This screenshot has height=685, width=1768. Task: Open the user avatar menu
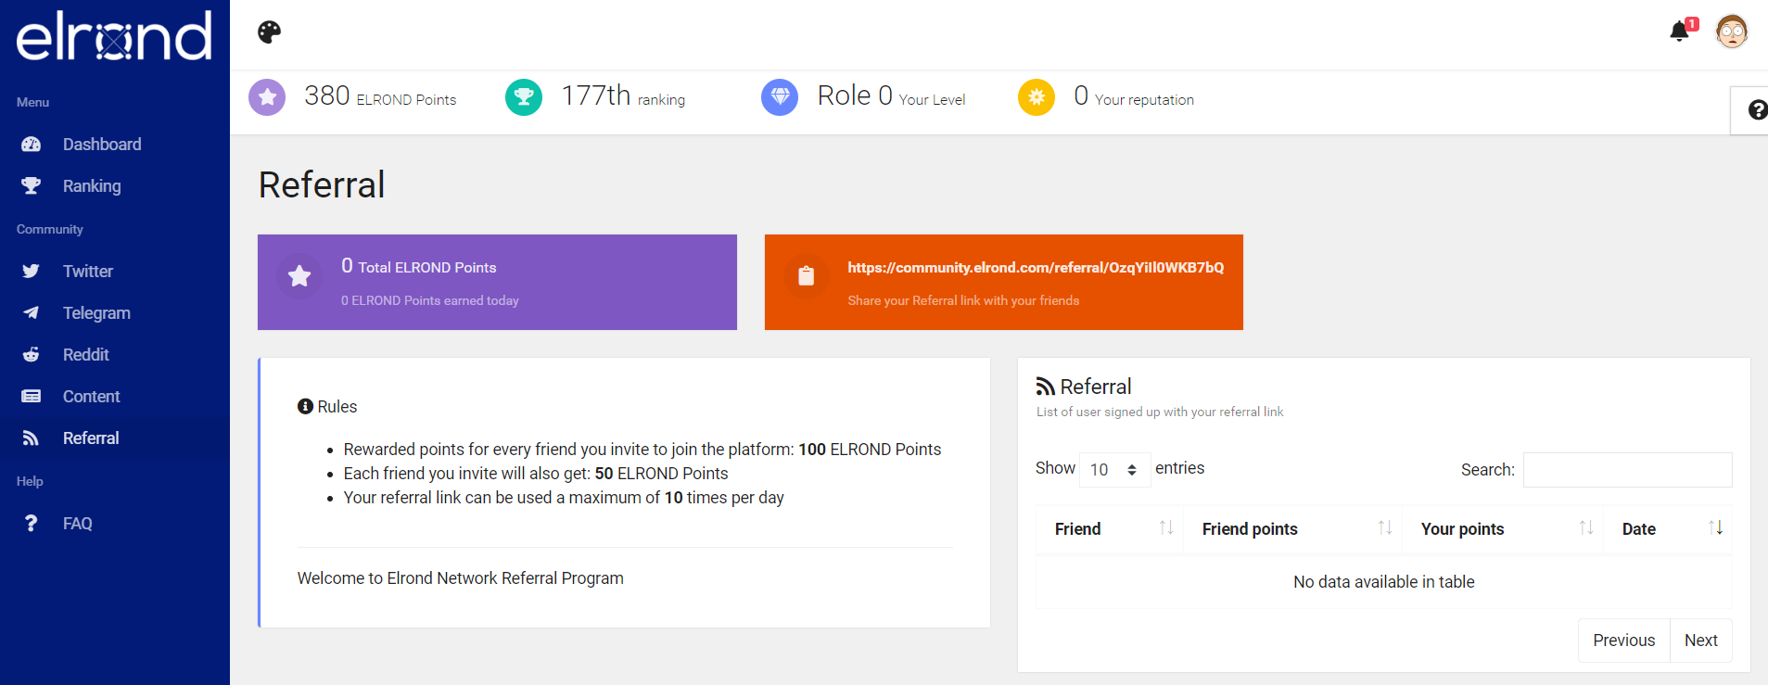pyautogui.click(x=1732, y=32)
